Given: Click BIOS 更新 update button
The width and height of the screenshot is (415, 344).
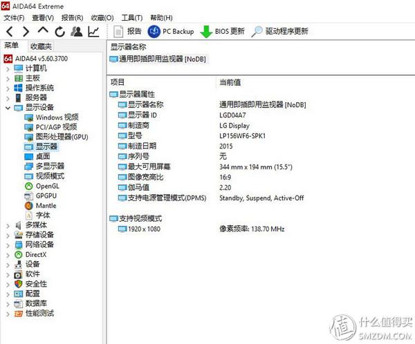Looking at the screenshot, I should 222,32.
